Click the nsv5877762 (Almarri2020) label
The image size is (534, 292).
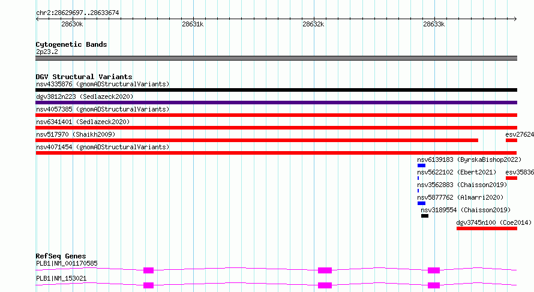point(460,197)
